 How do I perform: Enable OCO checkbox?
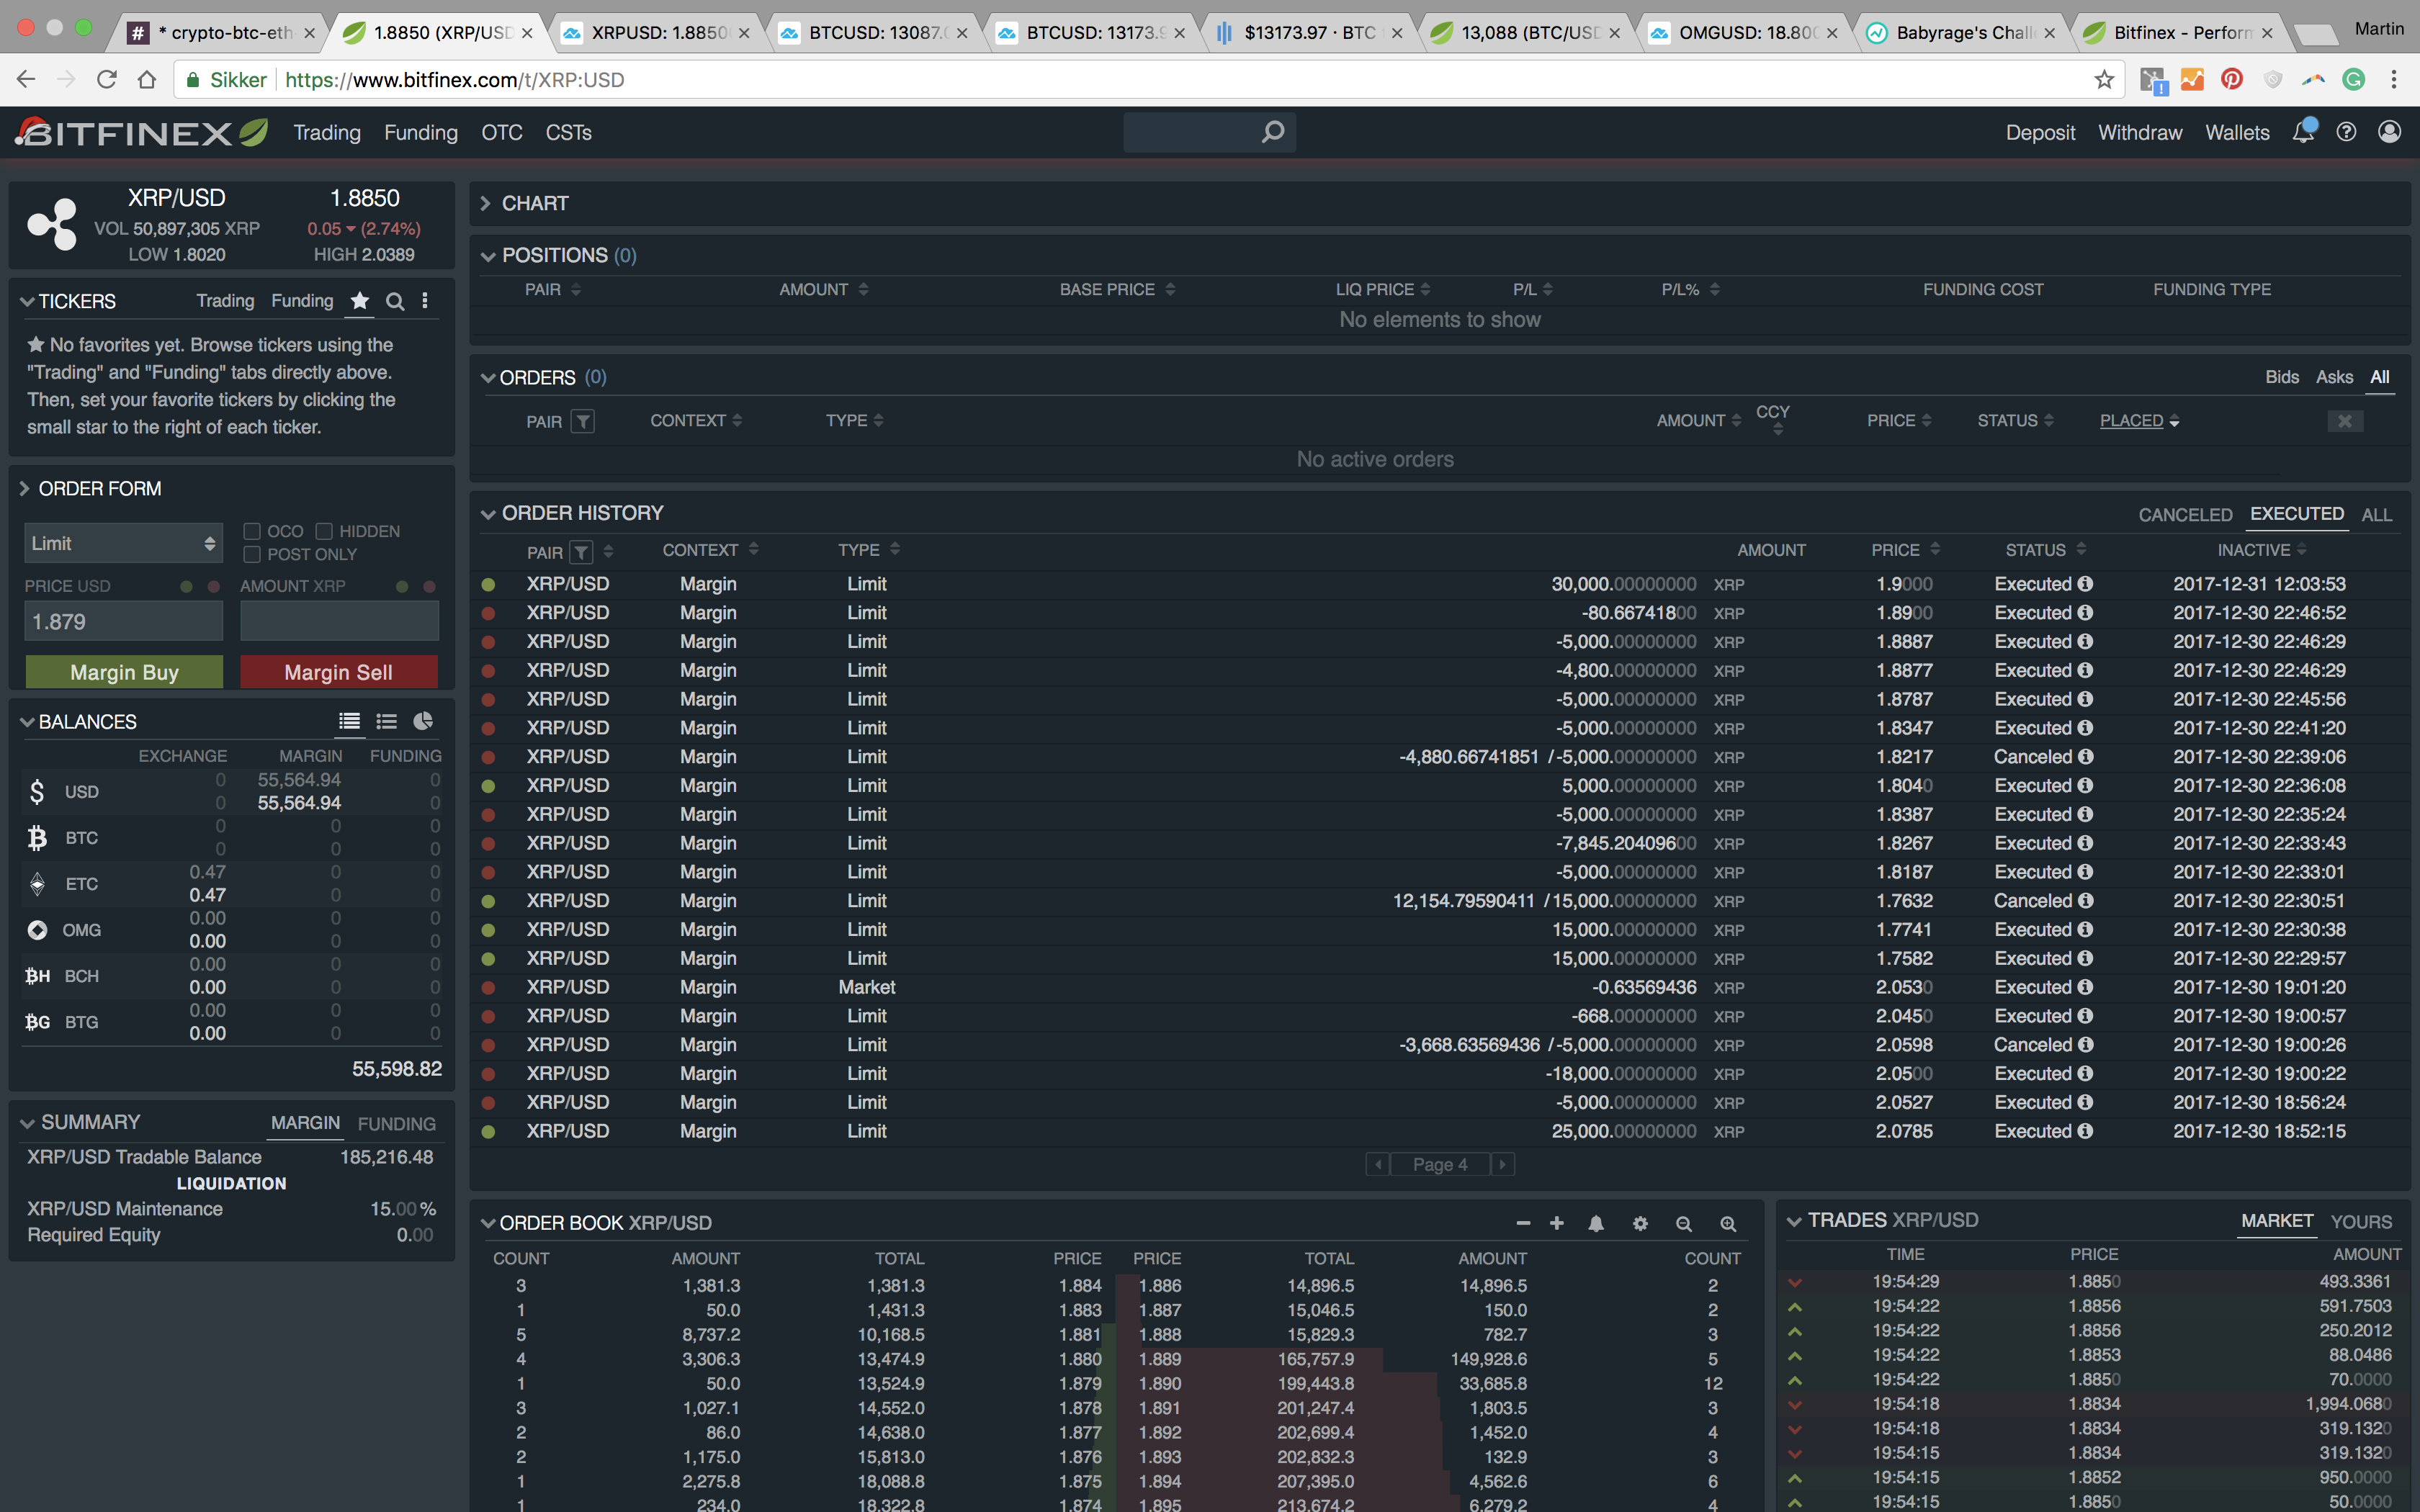252,531
